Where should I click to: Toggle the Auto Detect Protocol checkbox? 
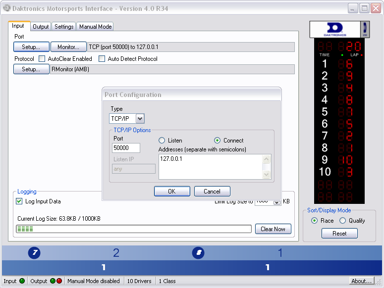click(x=102, y=59)
